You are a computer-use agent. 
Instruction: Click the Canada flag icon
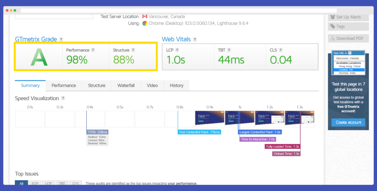[144, 16]
